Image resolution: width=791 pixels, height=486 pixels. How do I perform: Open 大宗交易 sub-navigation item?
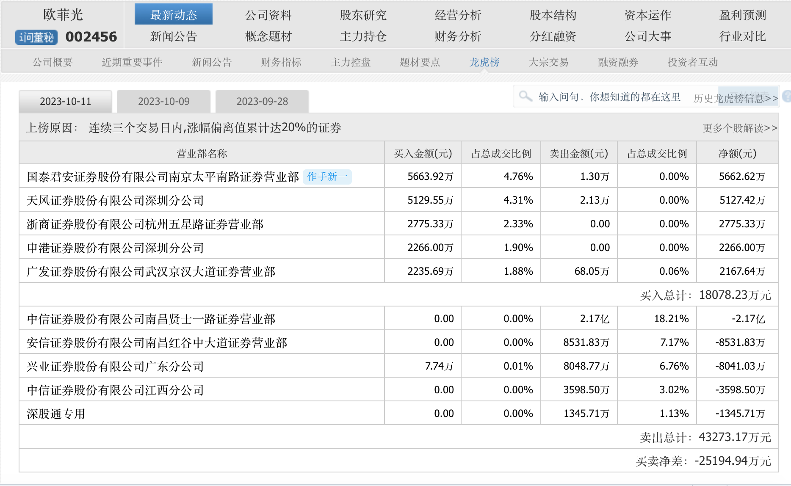(548, 62)
